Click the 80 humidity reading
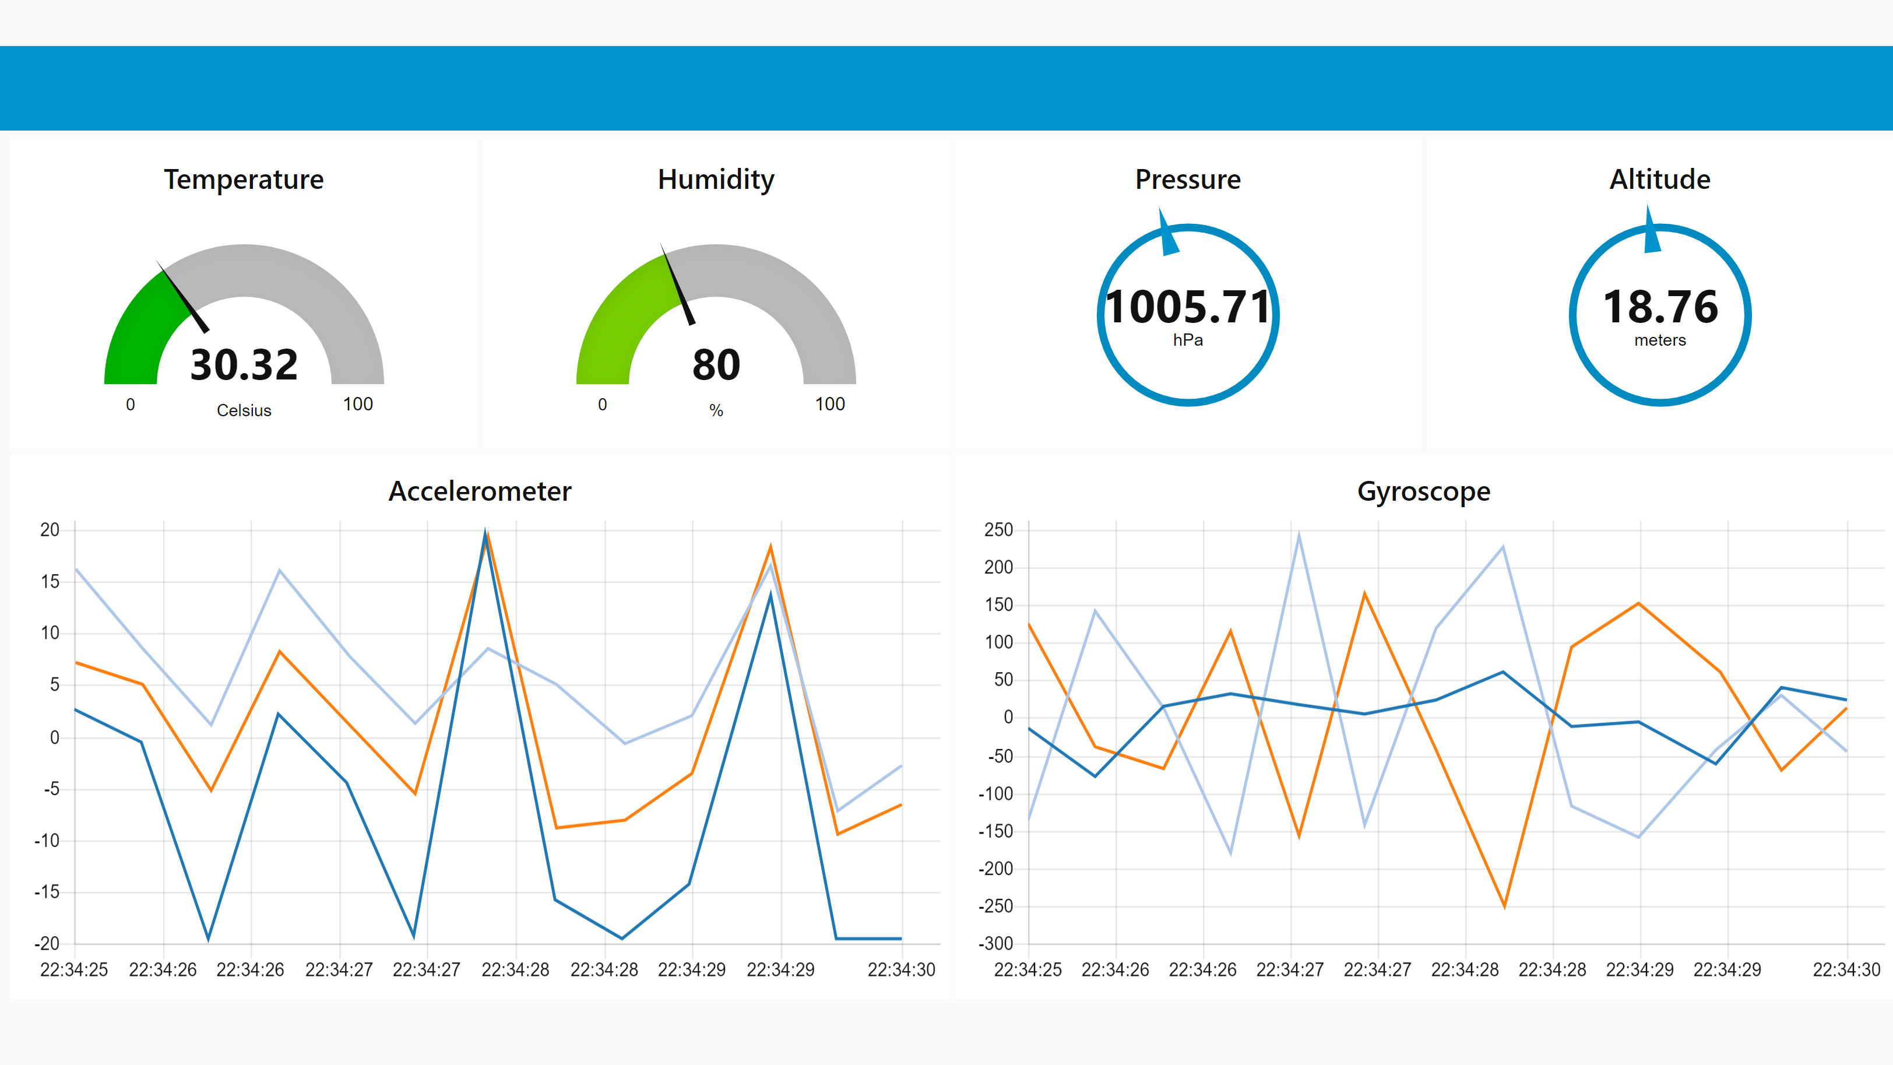 pyautogui.click(x=716, y=364)
